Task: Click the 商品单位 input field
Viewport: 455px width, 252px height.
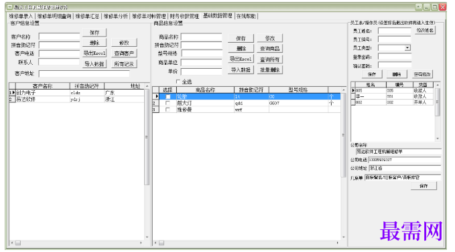Action: tap(202, 62)
